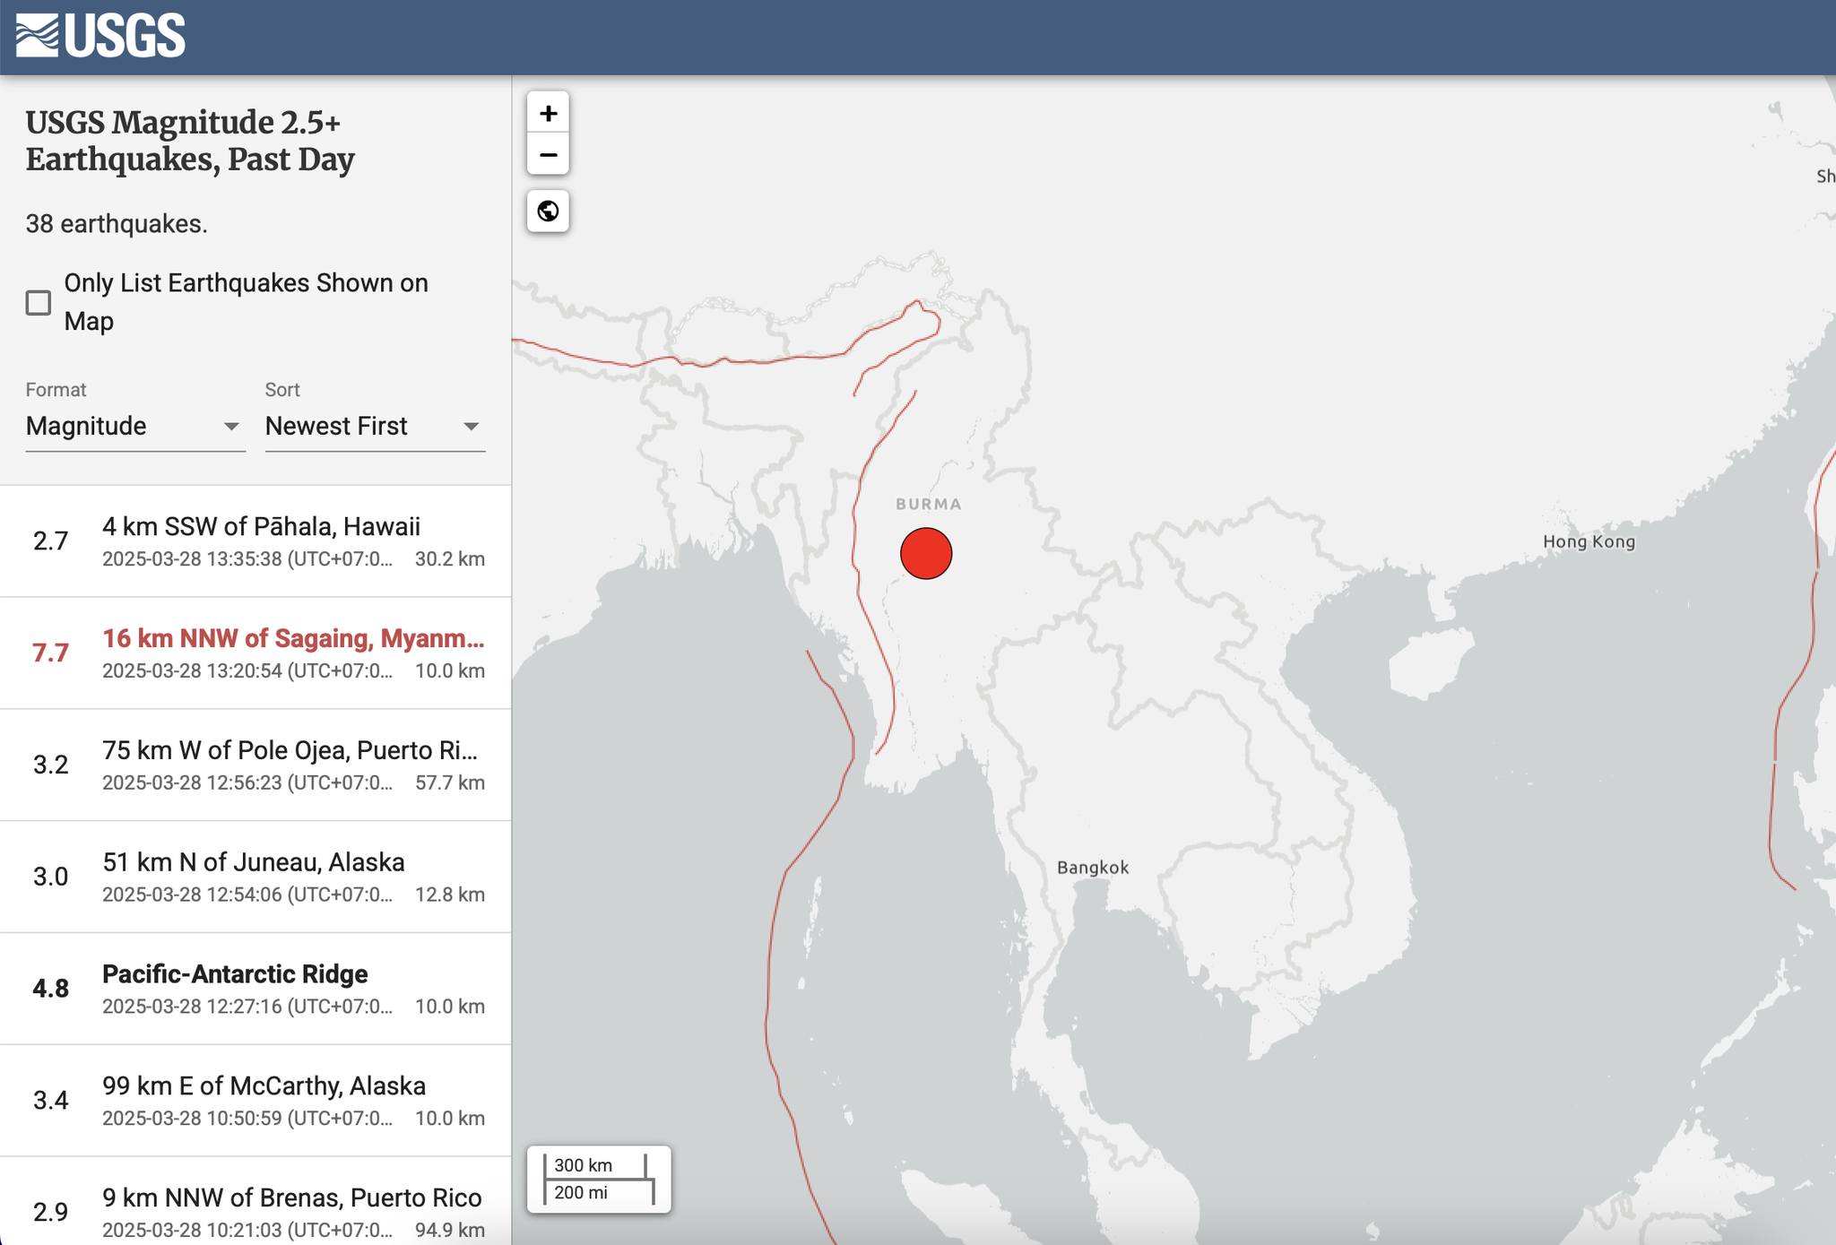Click the 38 earthquakes count text
Screen dimensions: 1836x1245
(x=117, y=224)
